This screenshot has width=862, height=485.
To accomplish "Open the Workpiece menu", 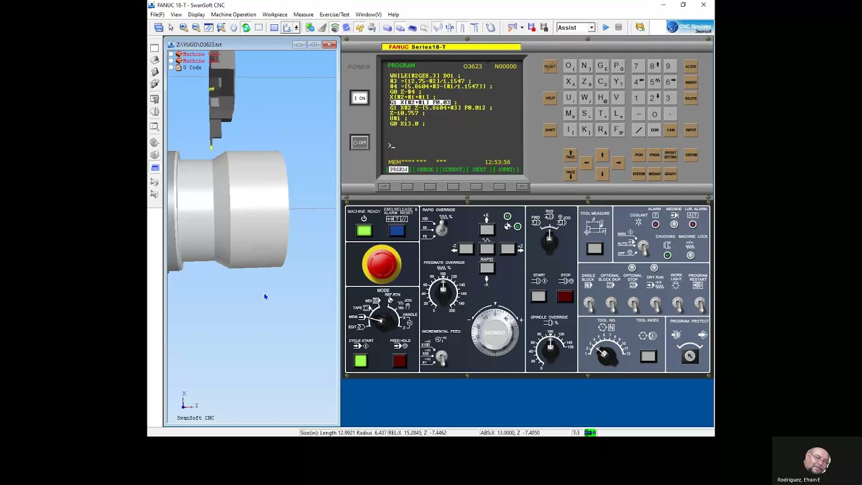I will point(275,14).
